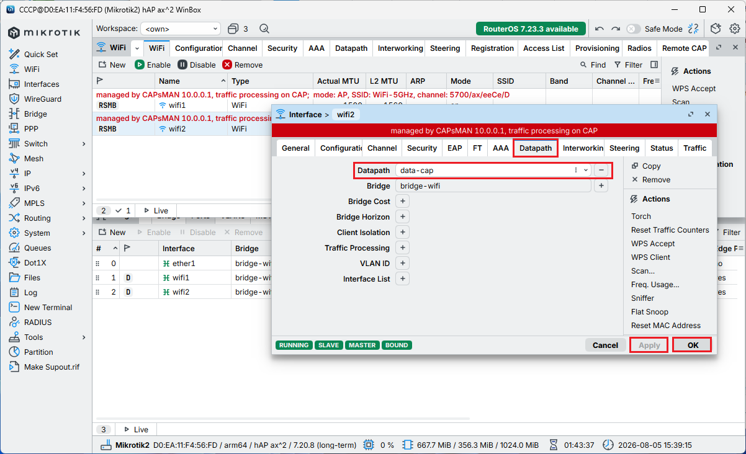Screen dimensions: 746x454
Task: Add Bridge Cost value with plus
Action: [402, 201]
